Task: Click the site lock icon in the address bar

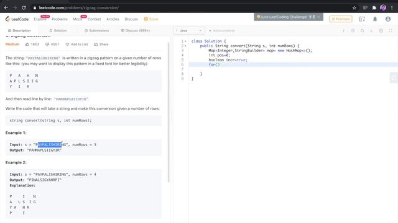Action: coord(35,8)
